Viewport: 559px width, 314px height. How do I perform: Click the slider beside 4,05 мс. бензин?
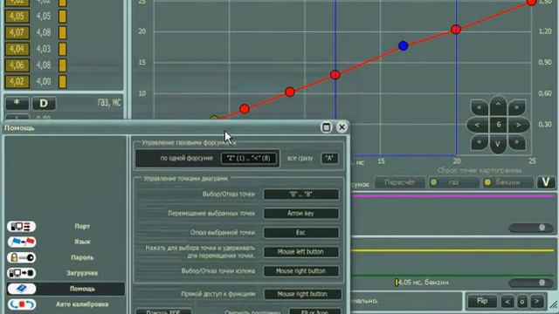click(x=531, y=283)
